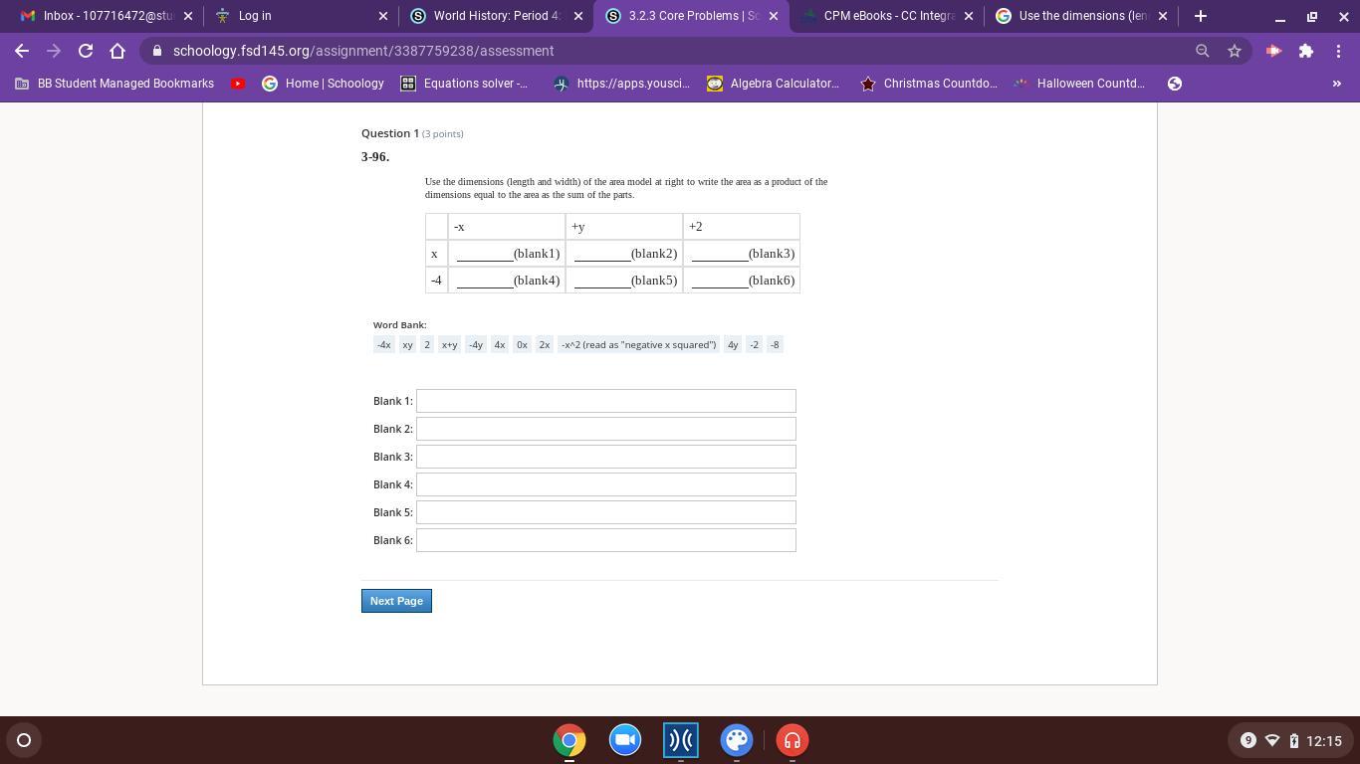Click the Blank 4 answer field
The width and height of the screenshot is (1360, 764).
(x=606, y=484)
